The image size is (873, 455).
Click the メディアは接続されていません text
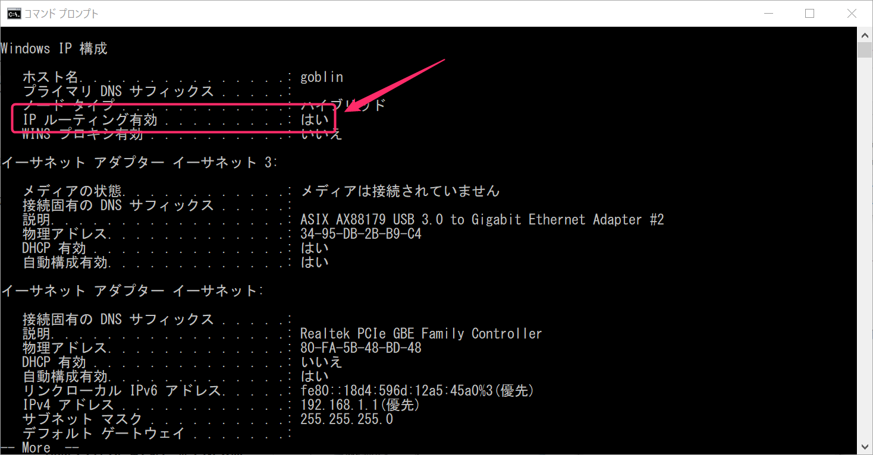[400, 191]
